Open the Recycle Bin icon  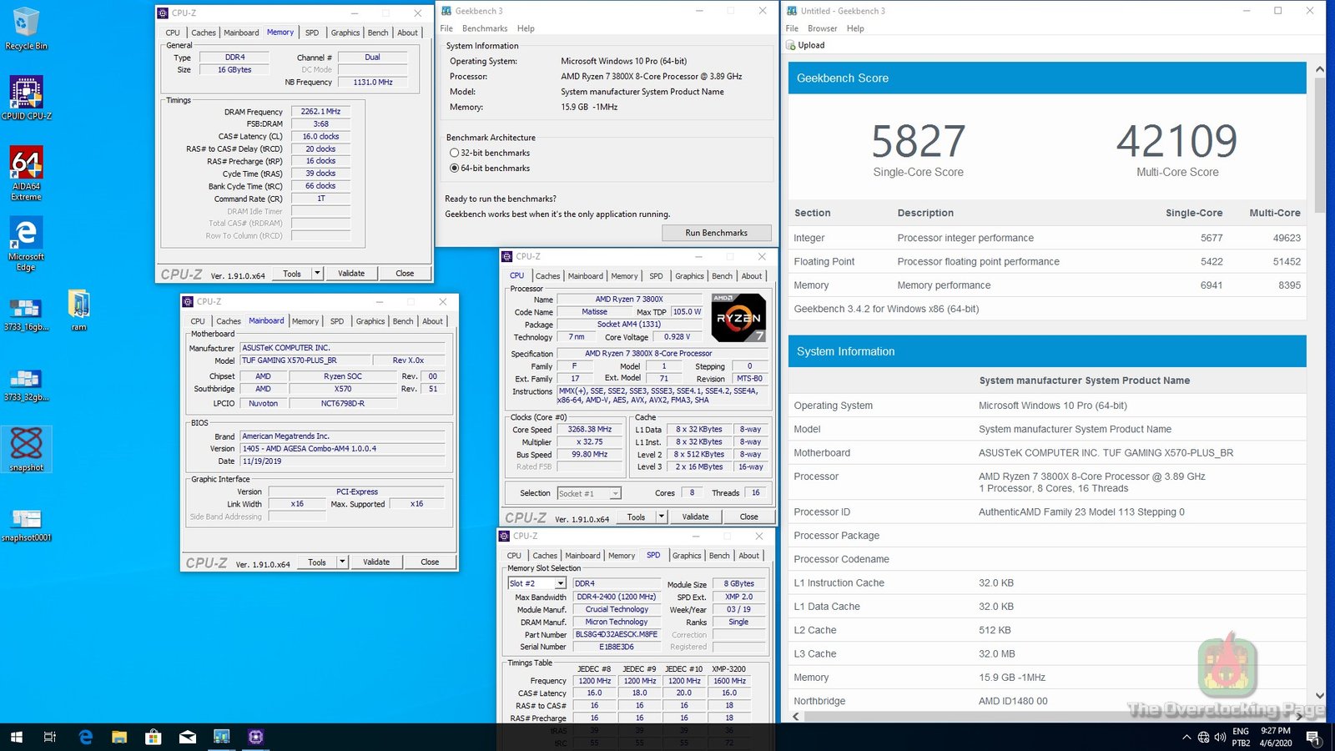(x=26, y=23)
